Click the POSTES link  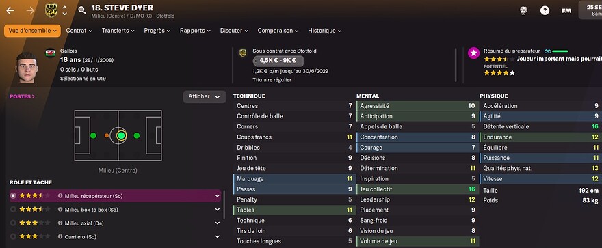point(22,96)
